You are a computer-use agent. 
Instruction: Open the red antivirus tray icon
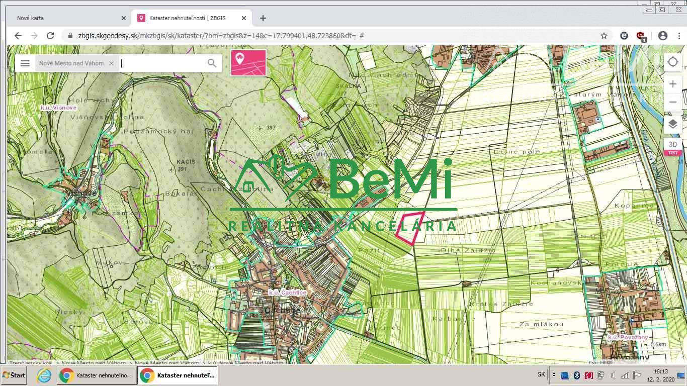589,375
